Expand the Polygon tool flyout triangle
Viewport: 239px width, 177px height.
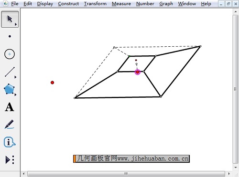pos(15,95)
